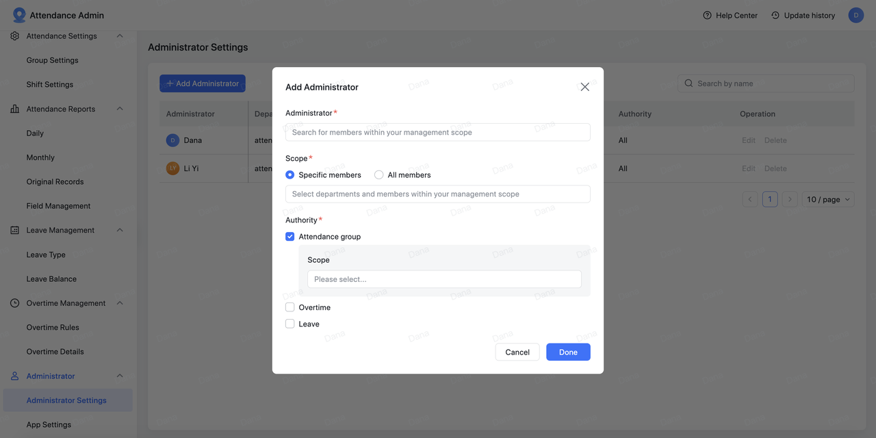The width and height of the screenshot is (876, 438).
Task: Open Update history clock icon
Action: click(775, 15)
